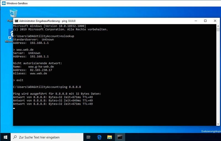Click the '> www.web.de' query line
221x141 pixels.
(x=23, y=50)
